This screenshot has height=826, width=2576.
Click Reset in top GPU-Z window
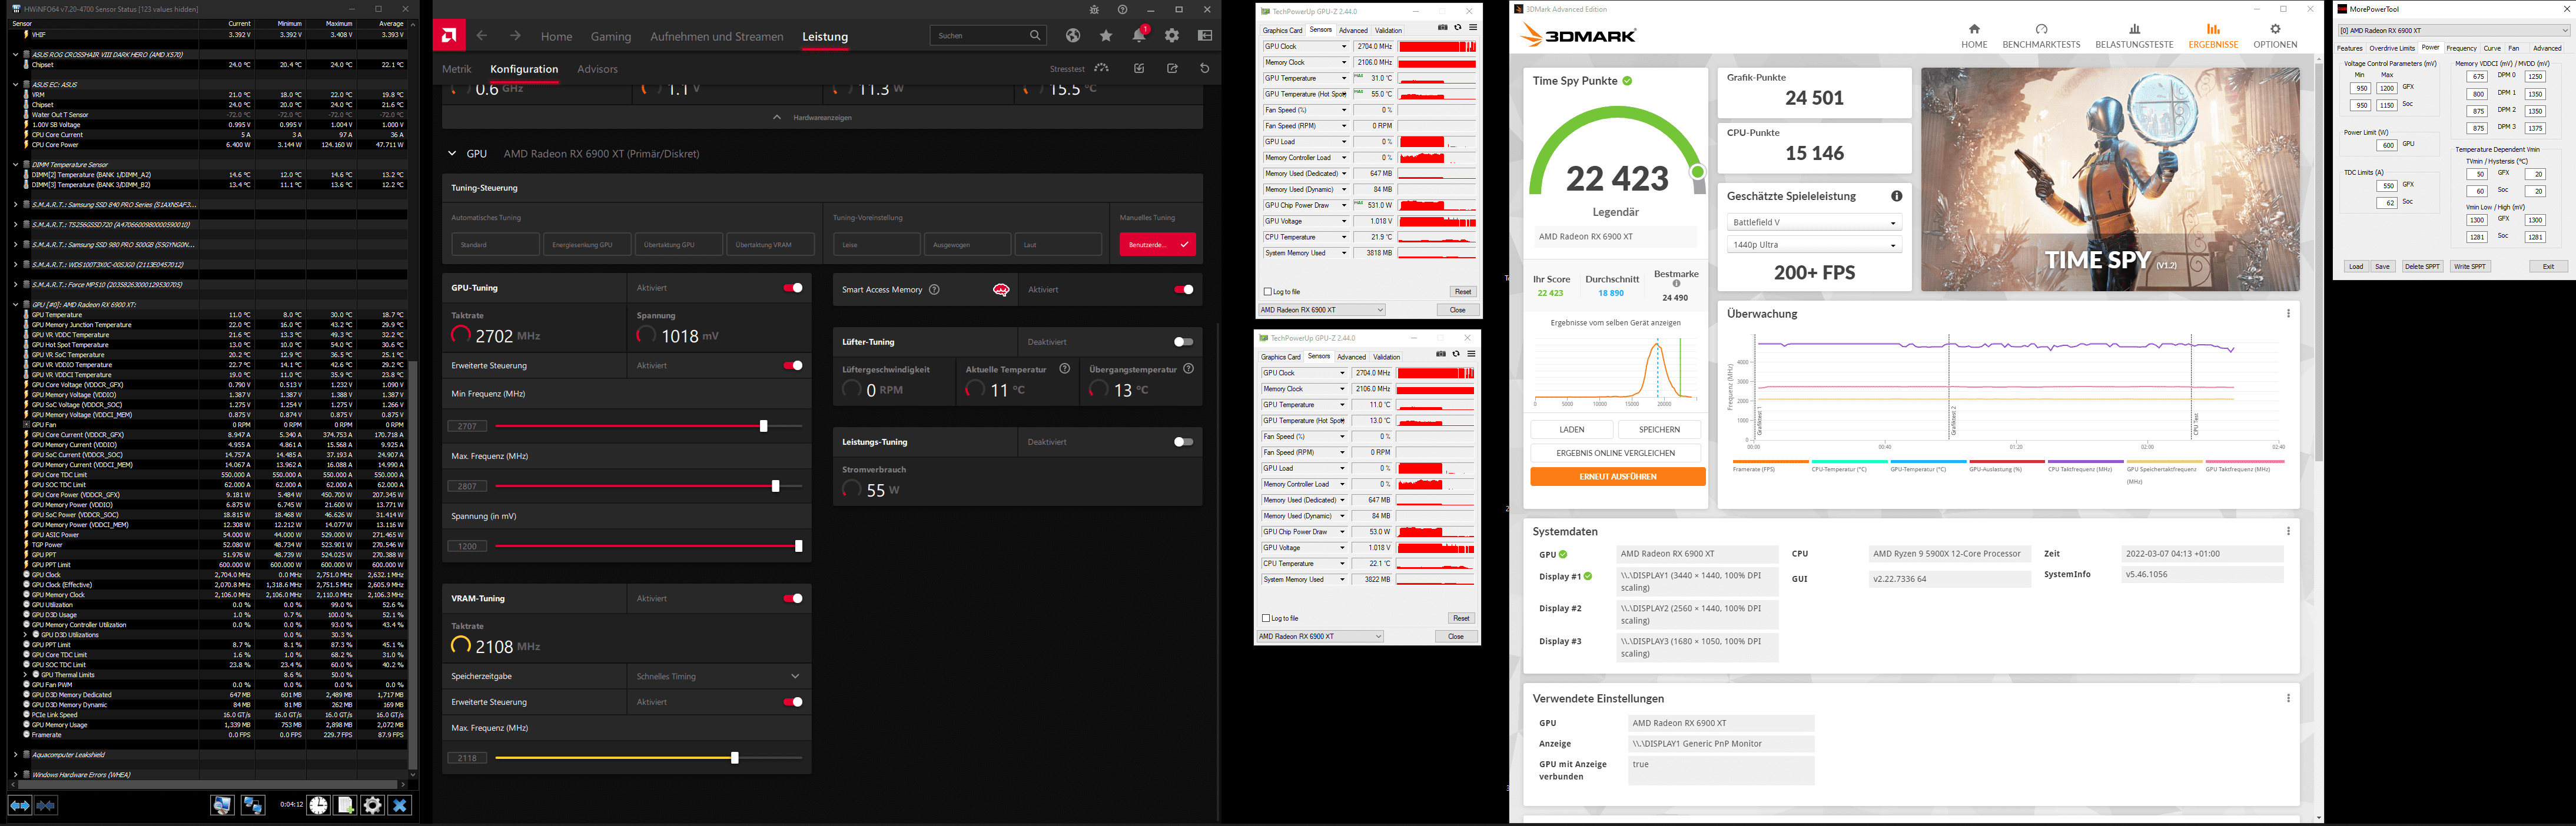[1462, 292]
